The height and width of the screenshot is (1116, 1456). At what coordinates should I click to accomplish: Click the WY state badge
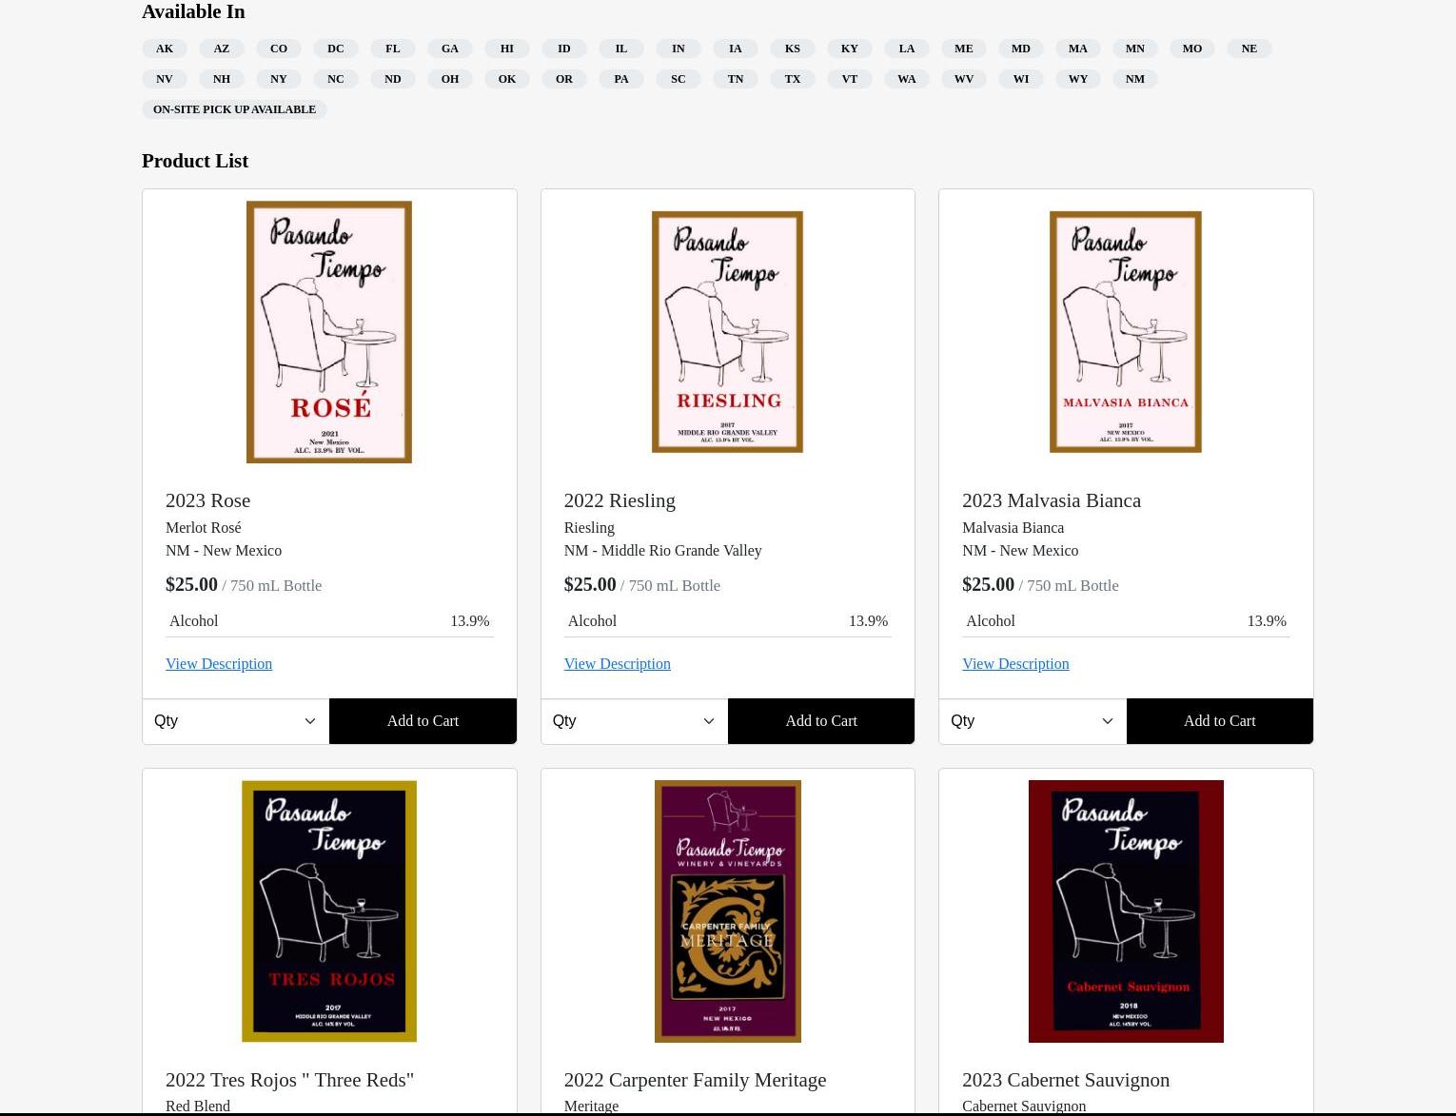click(x=1078, y=79)
